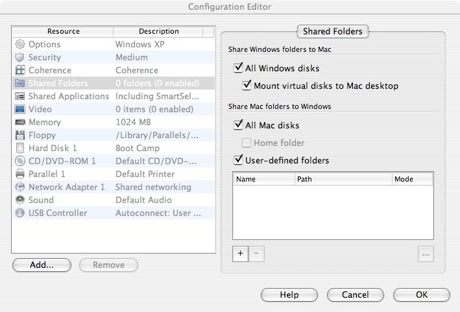Disable the All Mac disks checkbox
This screenshot has width=460, height=312.
click(238, 125)
